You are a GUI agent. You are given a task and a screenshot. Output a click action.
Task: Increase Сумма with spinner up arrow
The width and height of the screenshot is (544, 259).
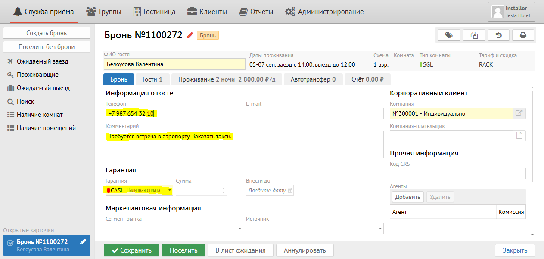point(223,188)
